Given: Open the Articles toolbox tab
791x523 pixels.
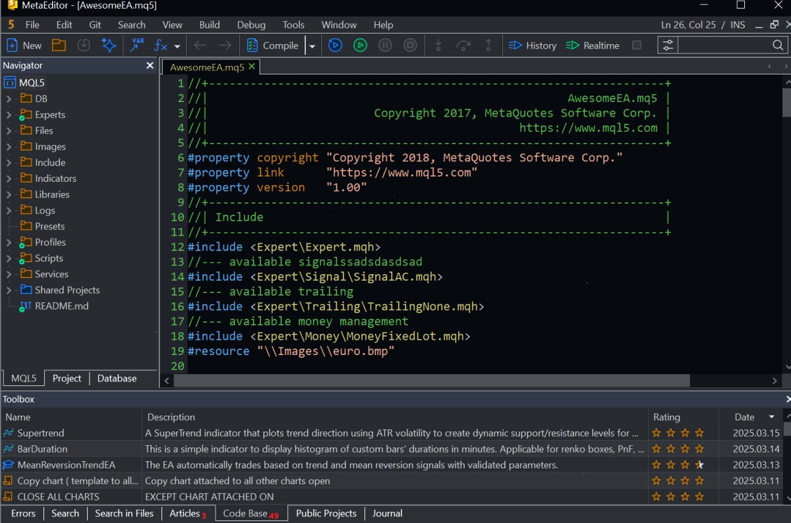Looking at the screenshot, I should point(187,514).
